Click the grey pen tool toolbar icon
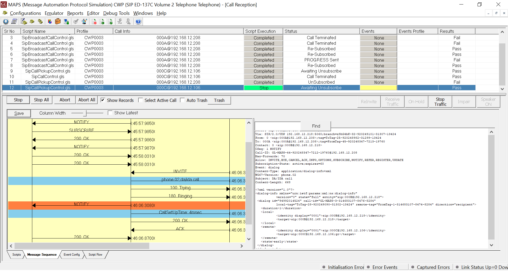The width and height of the screenshot is (508, 271). pyautogui.click(x=76, y=22)
